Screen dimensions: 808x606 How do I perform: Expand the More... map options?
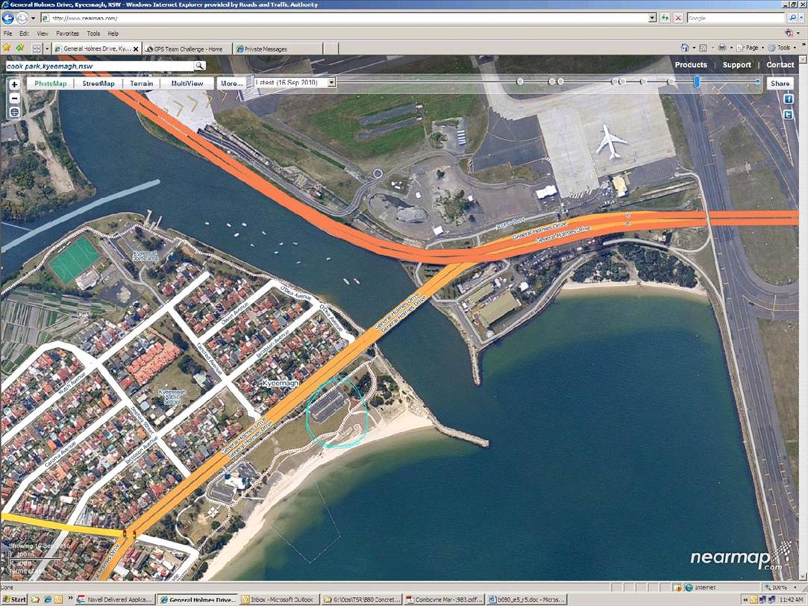[231, 84]
